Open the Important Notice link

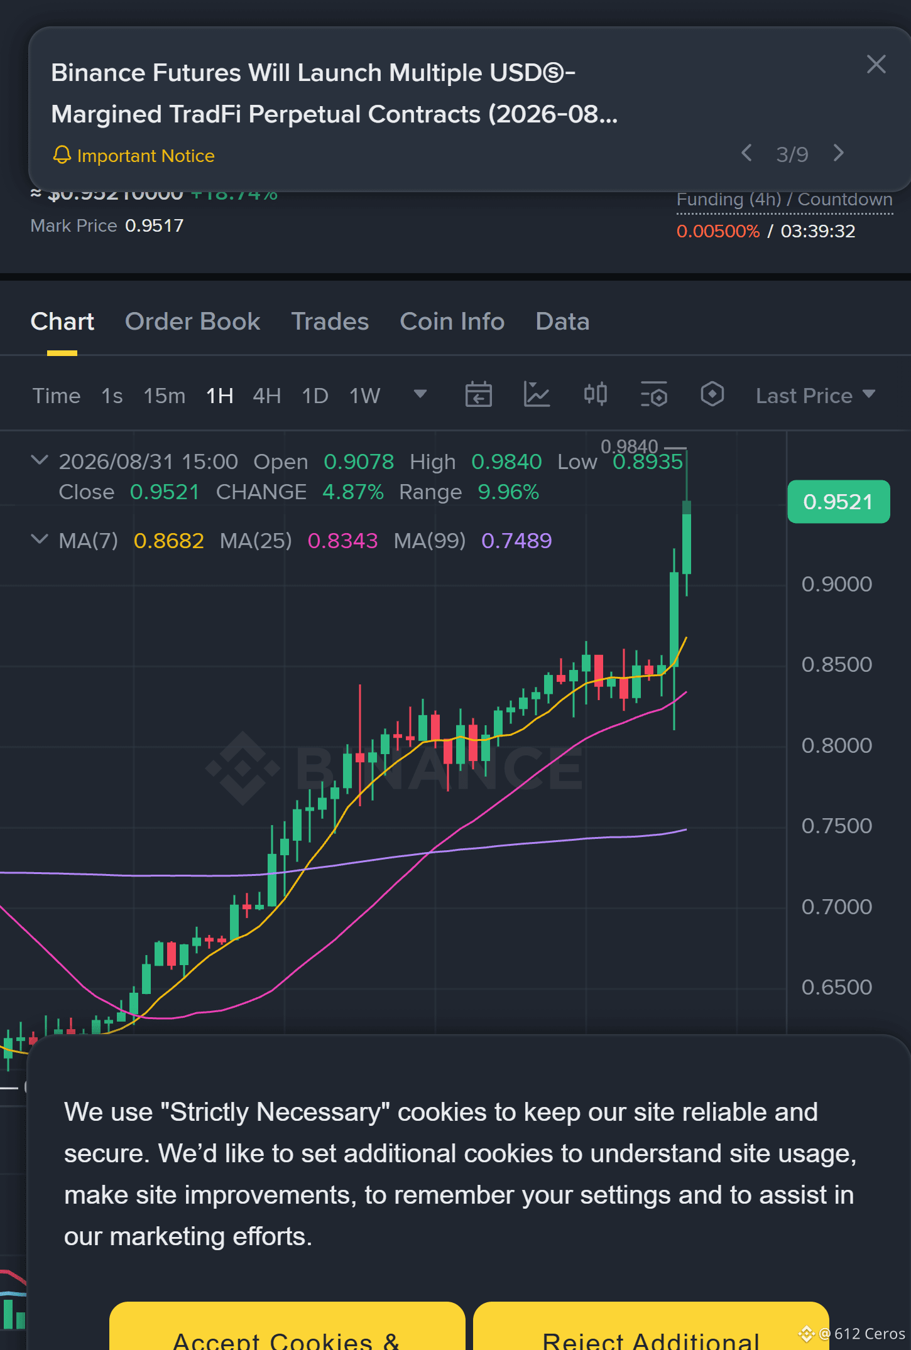[146, 156]
